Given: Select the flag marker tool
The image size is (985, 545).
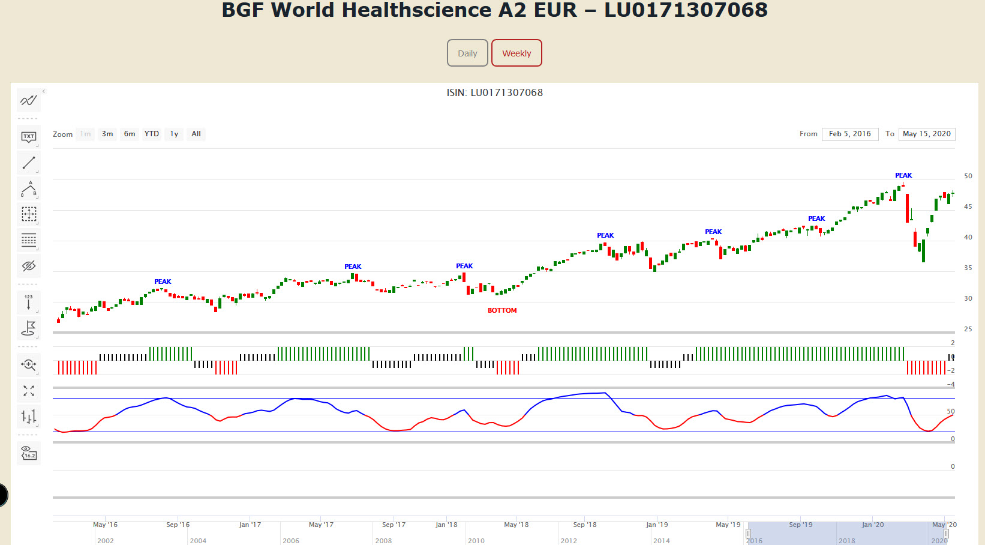Looking at the screenshot, I should coord(29,328).
